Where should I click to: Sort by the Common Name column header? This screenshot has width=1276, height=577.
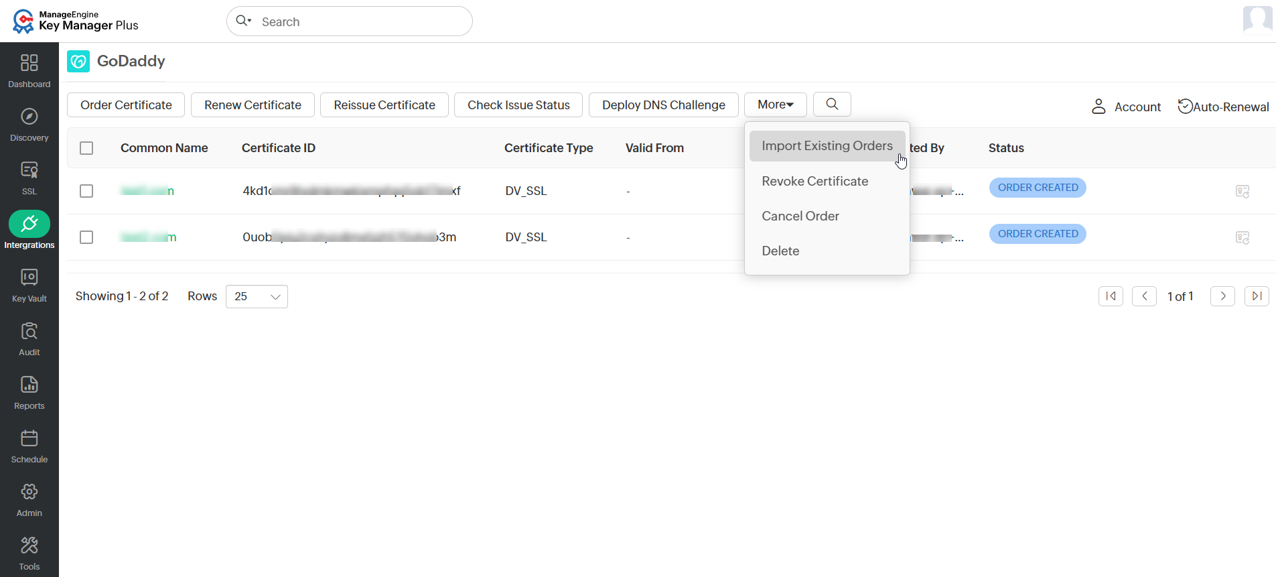pos(164,148)
